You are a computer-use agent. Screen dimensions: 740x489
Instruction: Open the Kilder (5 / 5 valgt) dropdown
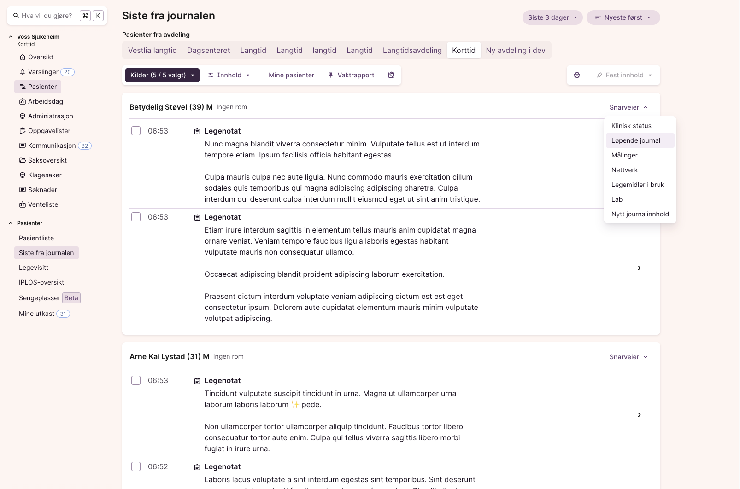tap(162, 75)
